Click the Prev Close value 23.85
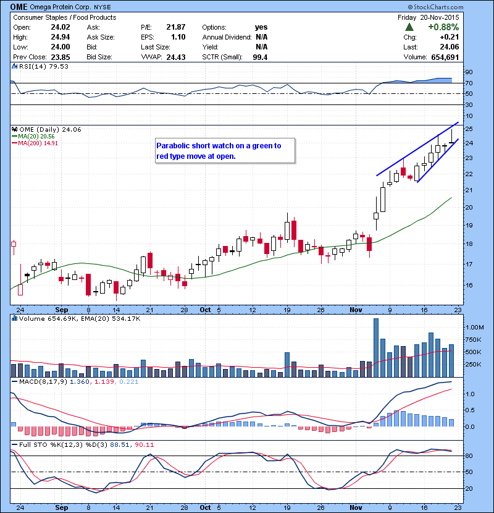Image resolution: width=494 pixels, height=513 pixels. (61, 57)
